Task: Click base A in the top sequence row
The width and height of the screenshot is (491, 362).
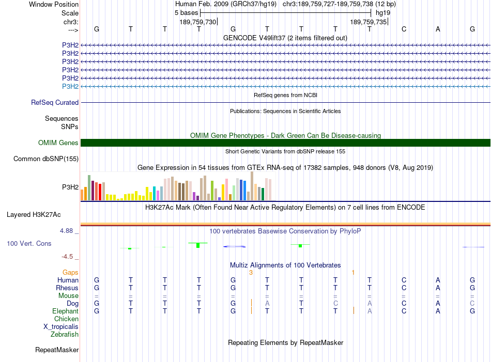Action: [x=438, y=29]
